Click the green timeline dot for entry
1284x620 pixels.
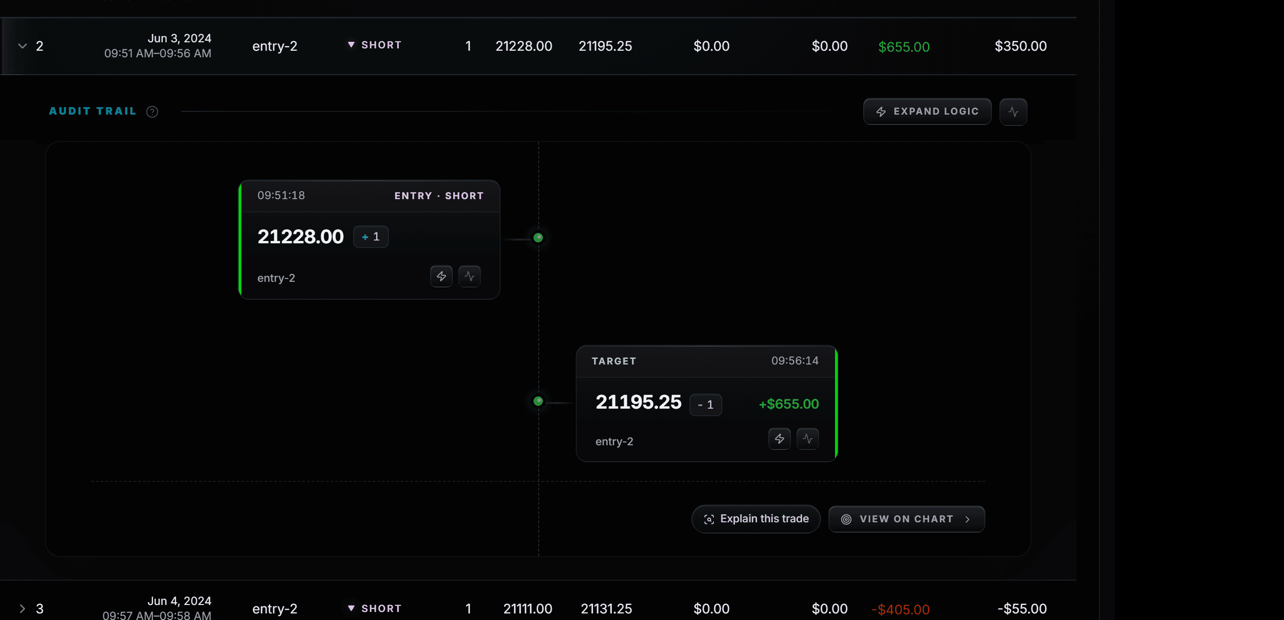click(538, 238)
